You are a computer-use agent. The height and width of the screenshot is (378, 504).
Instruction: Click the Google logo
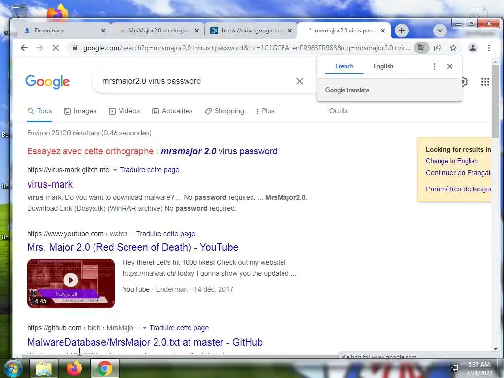48,81
